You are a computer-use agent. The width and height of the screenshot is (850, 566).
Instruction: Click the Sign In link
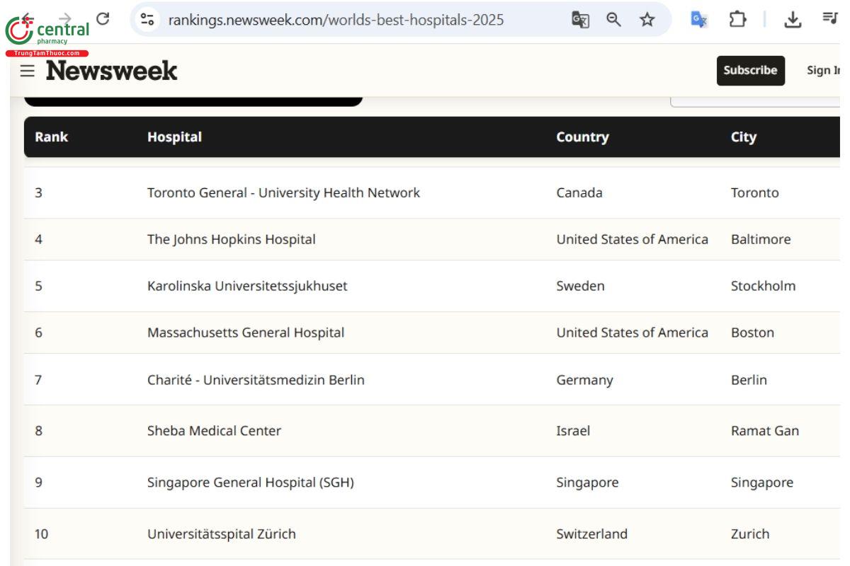pos(823,70)
